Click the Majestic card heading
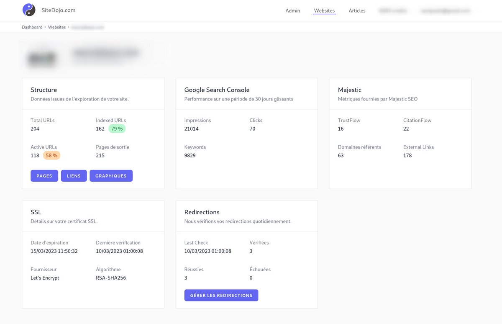502x324 pixels. (x=349, y=90)
